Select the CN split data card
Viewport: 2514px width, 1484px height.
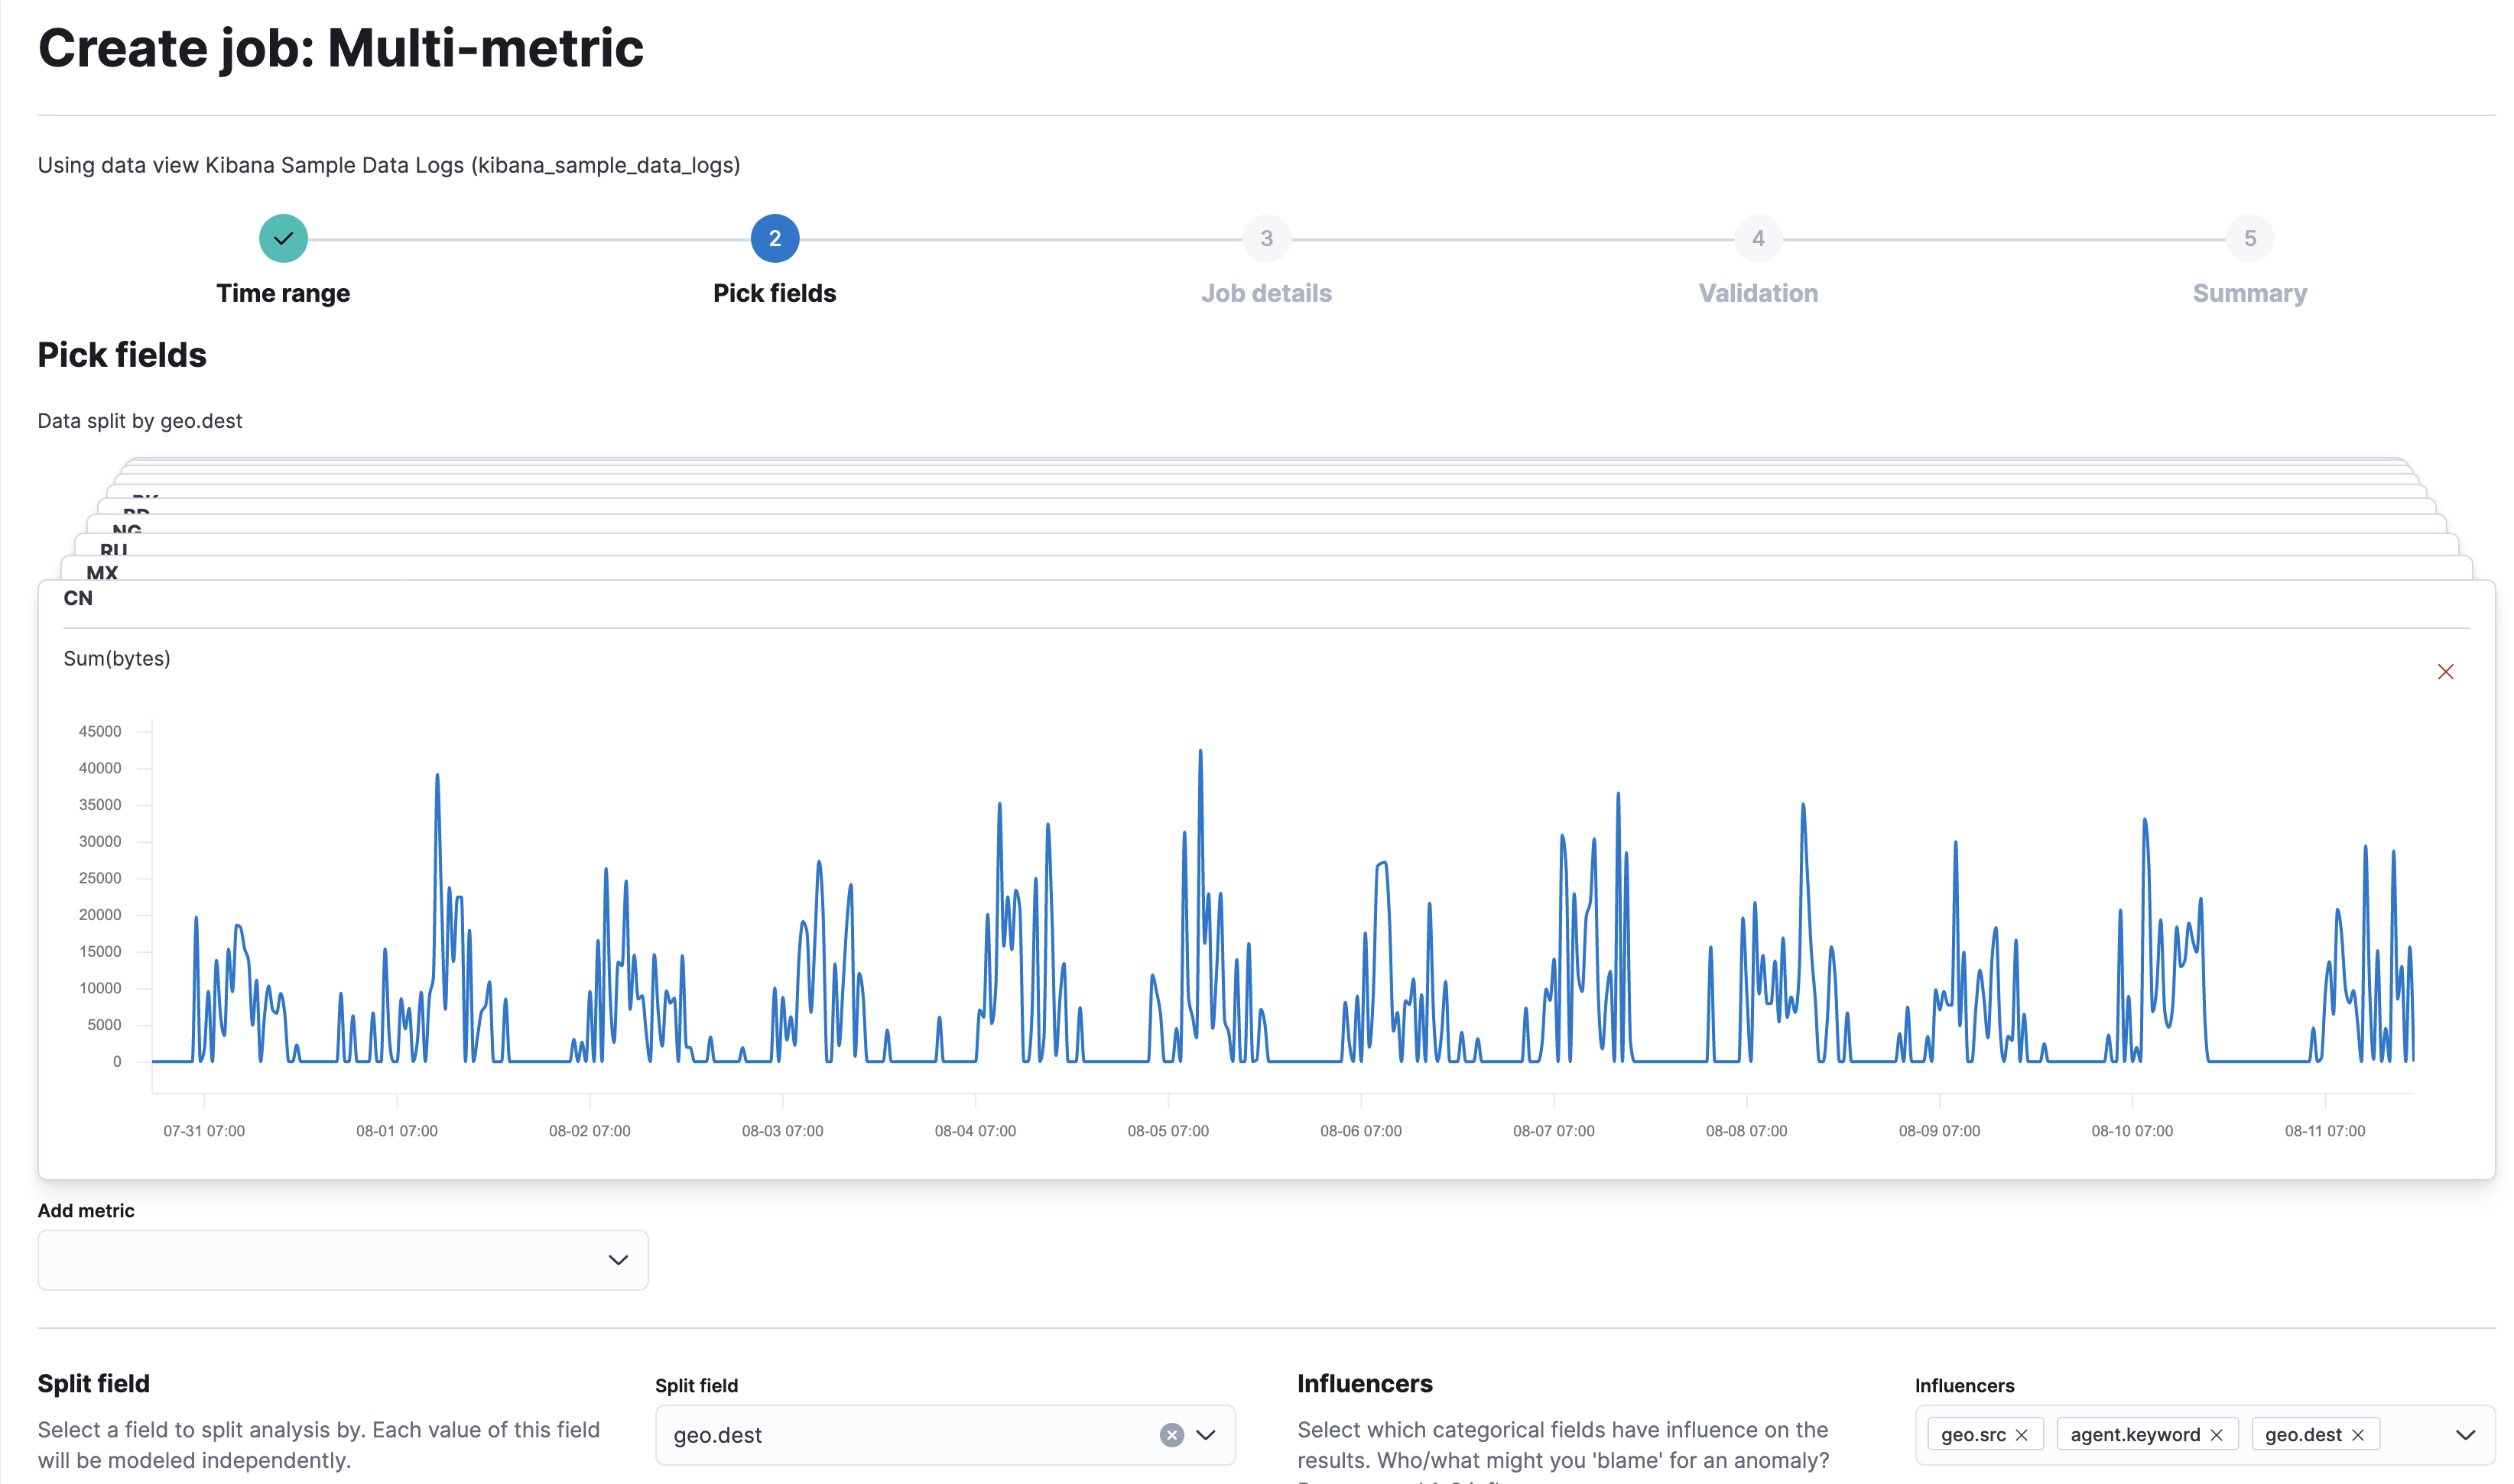pyautogui.click(x=78, y=598)
